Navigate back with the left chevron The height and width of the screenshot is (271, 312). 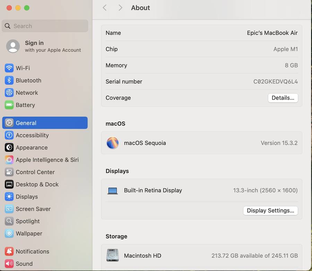(105, 8)
